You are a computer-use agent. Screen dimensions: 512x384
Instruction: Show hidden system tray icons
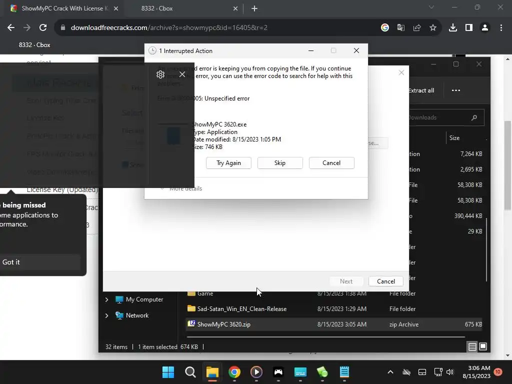[390, 372]
